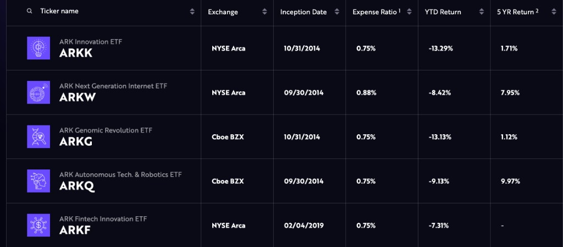Viewport: 563px width, 247px height.
Task: Click the ARKQ robotics head icon
Action: click(38, 181)
